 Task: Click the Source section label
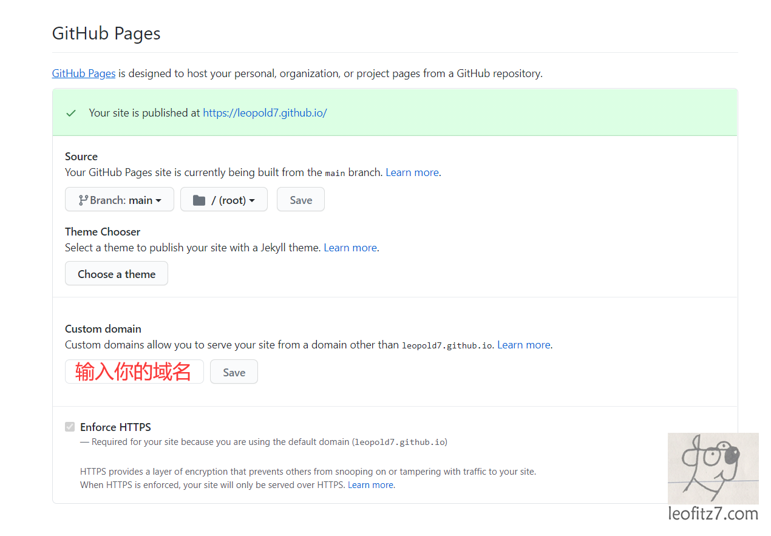tap(81, 157)
